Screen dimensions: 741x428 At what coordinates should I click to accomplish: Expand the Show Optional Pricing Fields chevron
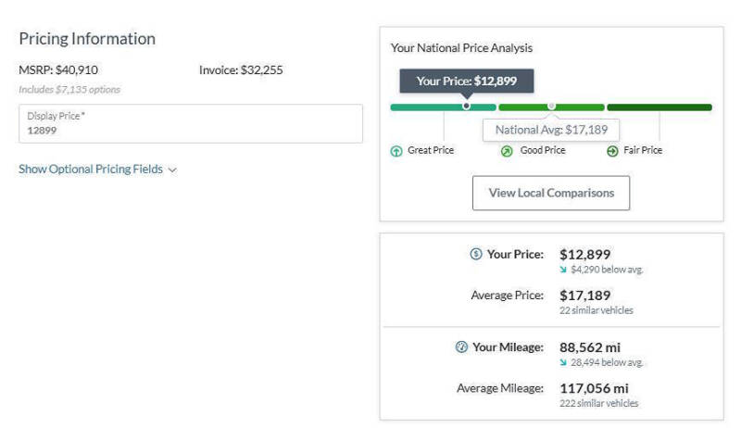pyautogui.click(x=172, y=170)
